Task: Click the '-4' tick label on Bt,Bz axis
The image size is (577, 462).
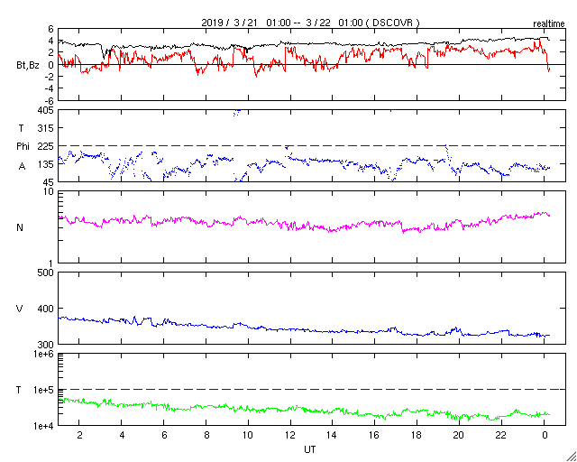Action: coord(49,88)
